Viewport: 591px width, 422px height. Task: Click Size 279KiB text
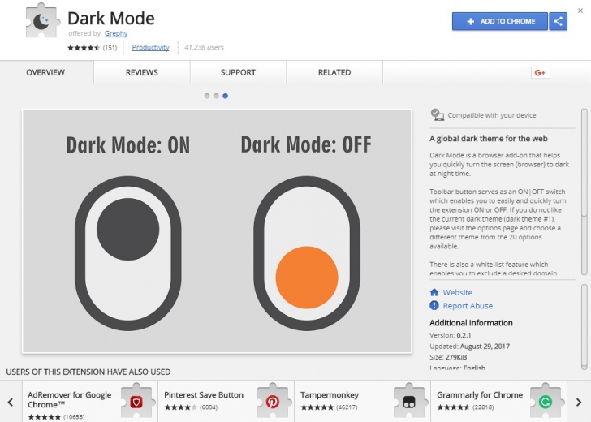(x=448, y=357)
